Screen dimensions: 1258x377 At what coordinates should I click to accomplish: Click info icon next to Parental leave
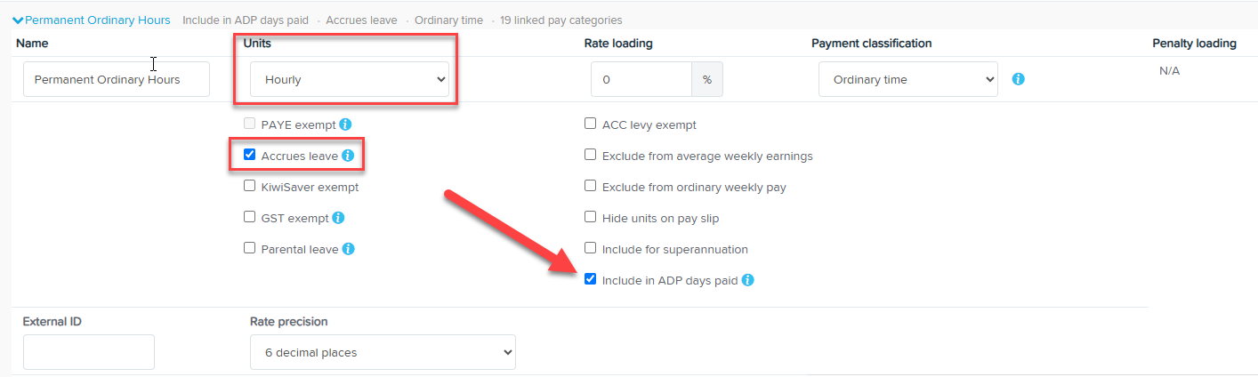(348, 249)
